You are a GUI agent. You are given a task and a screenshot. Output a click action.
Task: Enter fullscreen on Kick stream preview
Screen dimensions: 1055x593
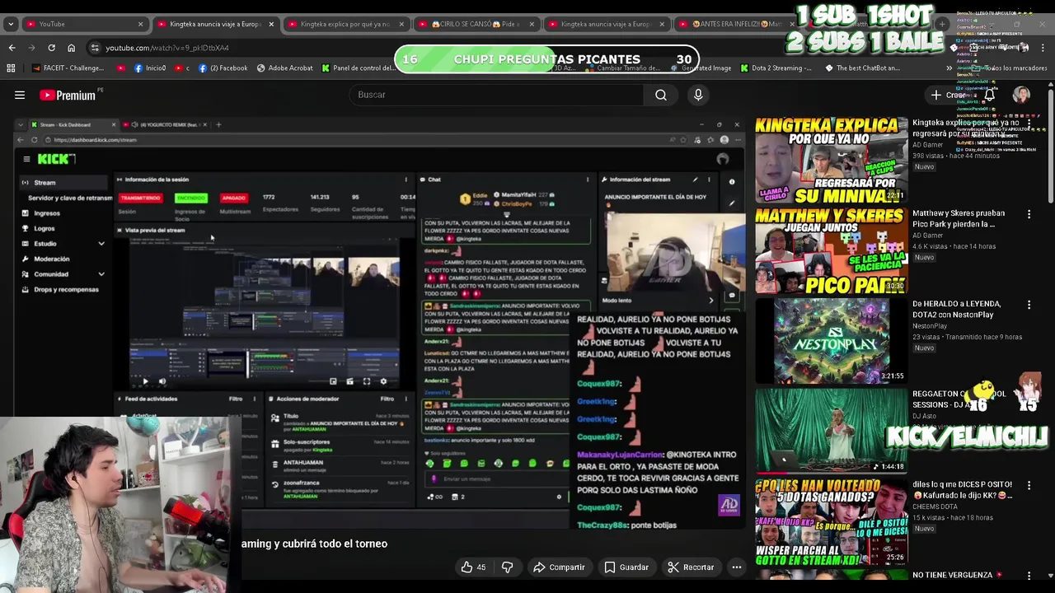(366, 381)
